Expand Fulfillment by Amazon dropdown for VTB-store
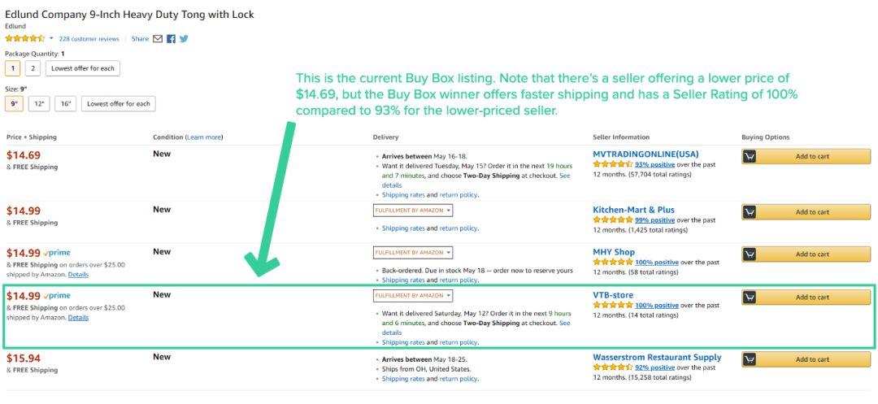Viewport: 878px width, 404px height. tap(413, 295)
